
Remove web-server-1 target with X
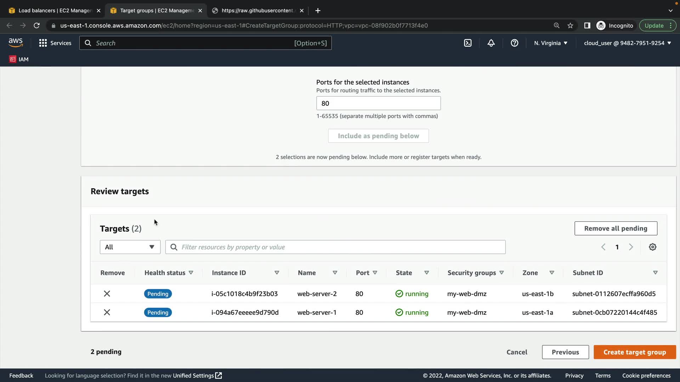[x=107, y=313]
